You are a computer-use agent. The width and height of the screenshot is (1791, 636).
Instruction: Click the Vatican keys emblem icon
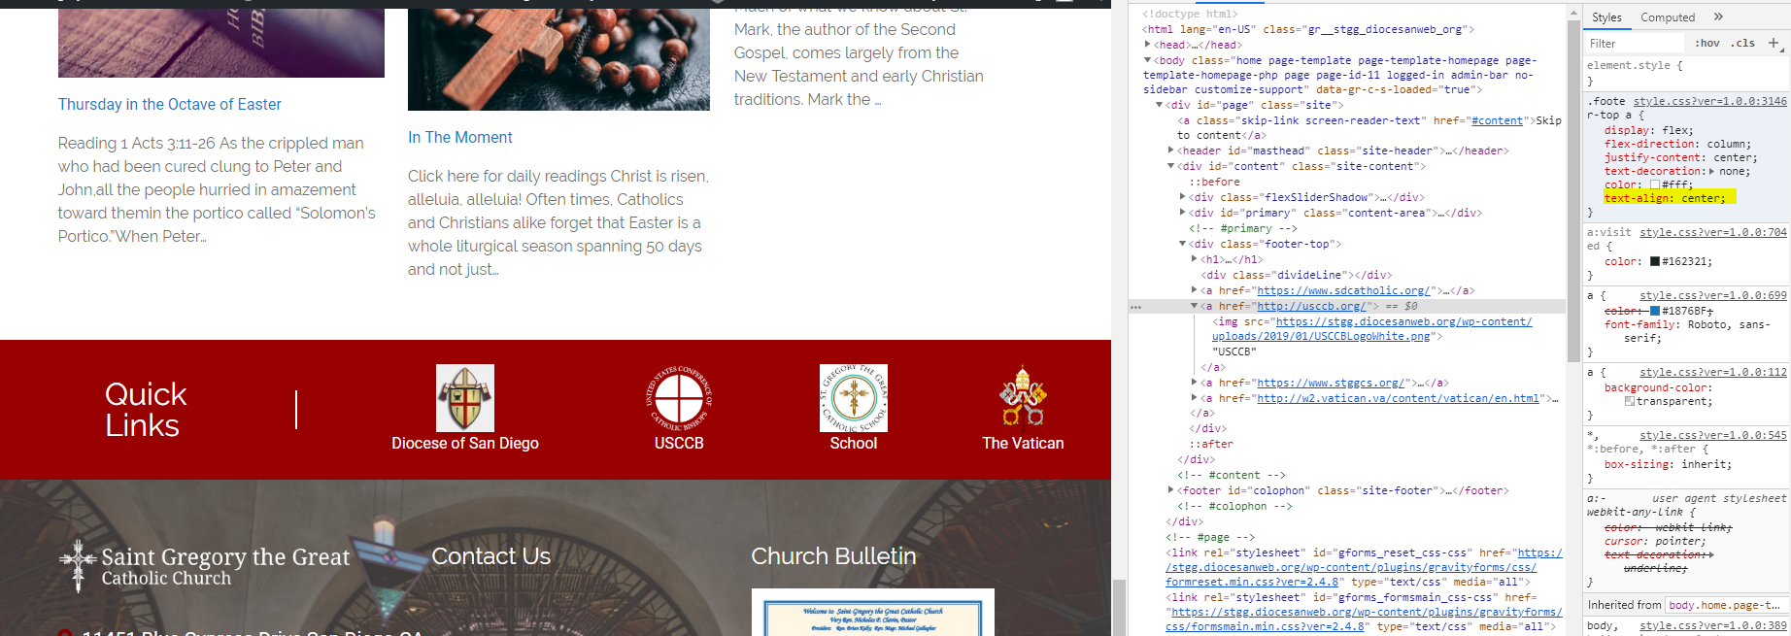(1022, 398)
